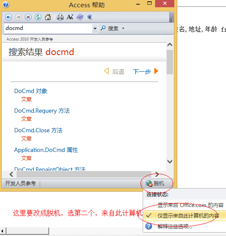
Task: Click the vertical scrollbar thumb
Action: tap(170, 62)
